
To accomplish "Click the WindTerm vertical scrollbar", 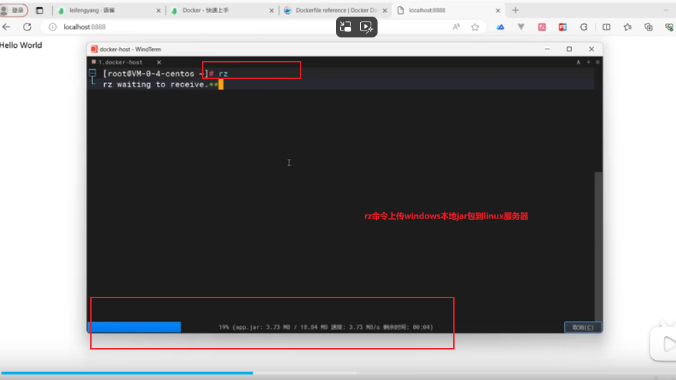I will 598,246.
